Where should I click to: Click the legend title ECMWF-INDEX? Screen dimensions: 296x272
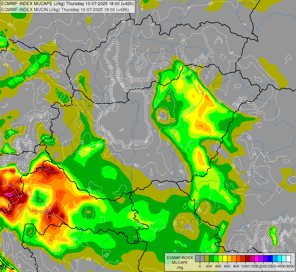pos(180,258)
